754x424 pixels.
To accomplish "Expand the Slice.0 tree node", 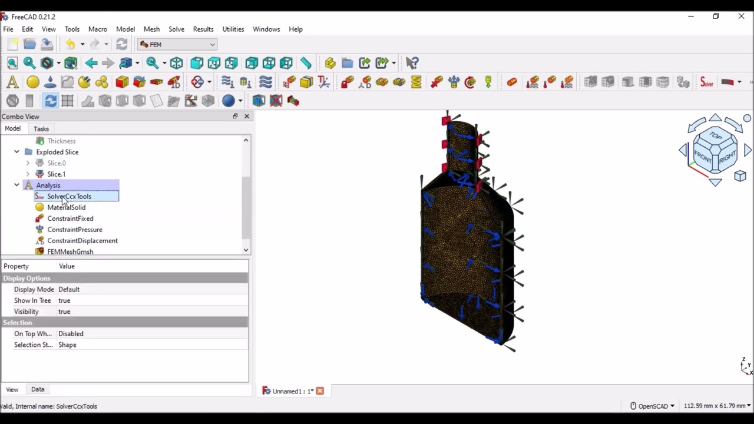I will [x=28, y=163].
